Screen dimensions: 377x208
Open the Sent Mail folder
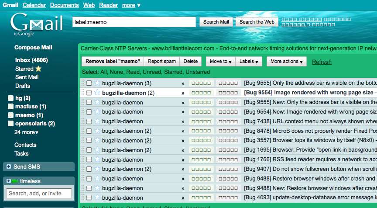27,77
